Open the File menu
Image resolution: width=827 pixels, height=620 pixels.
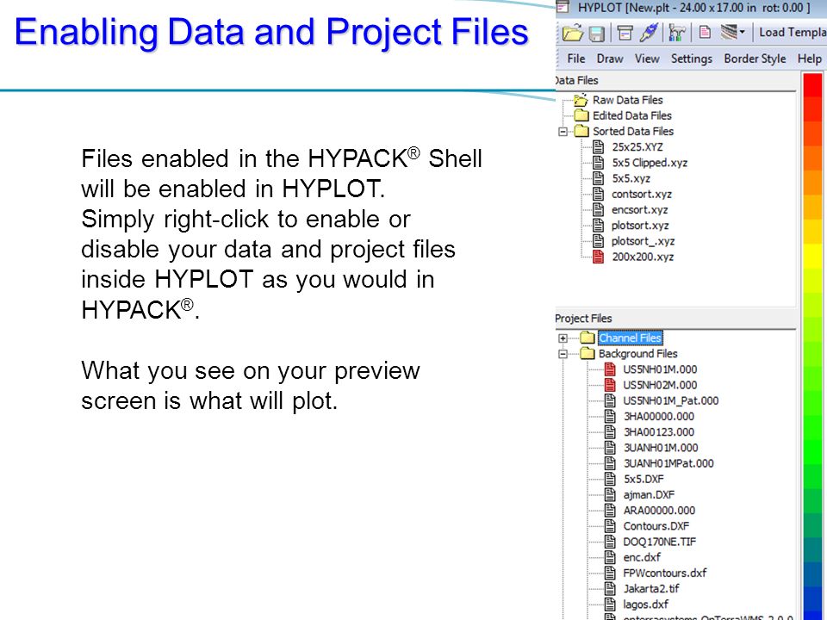pyautogui.click(x=576, y=59)
